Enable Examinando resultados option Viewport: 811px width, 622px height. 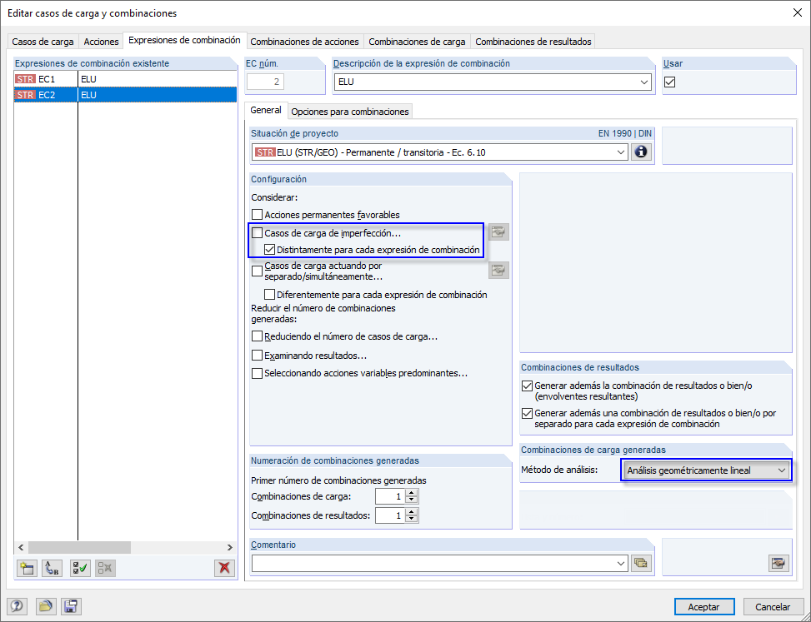(257, 356)
